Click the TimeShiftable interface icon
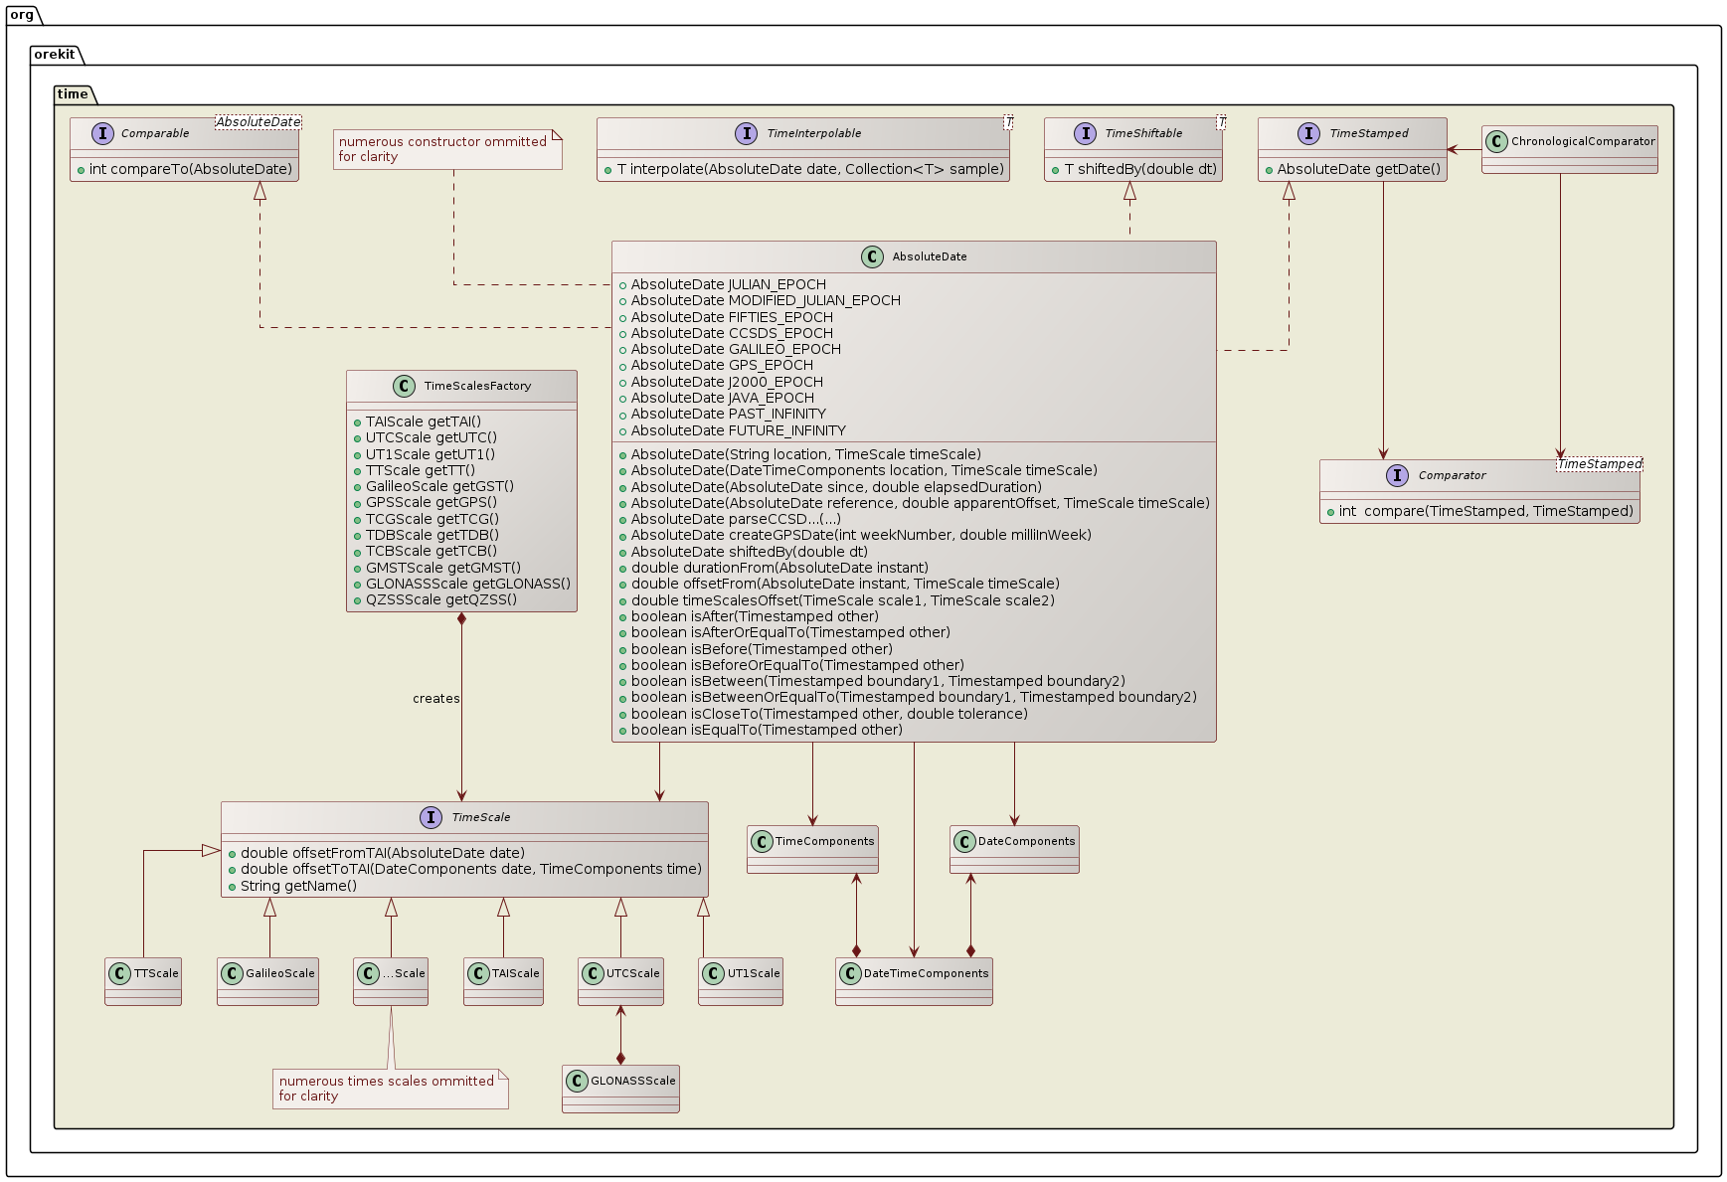Image resolution: width=1727 pixels, height=1182 pixels. 1086,132
